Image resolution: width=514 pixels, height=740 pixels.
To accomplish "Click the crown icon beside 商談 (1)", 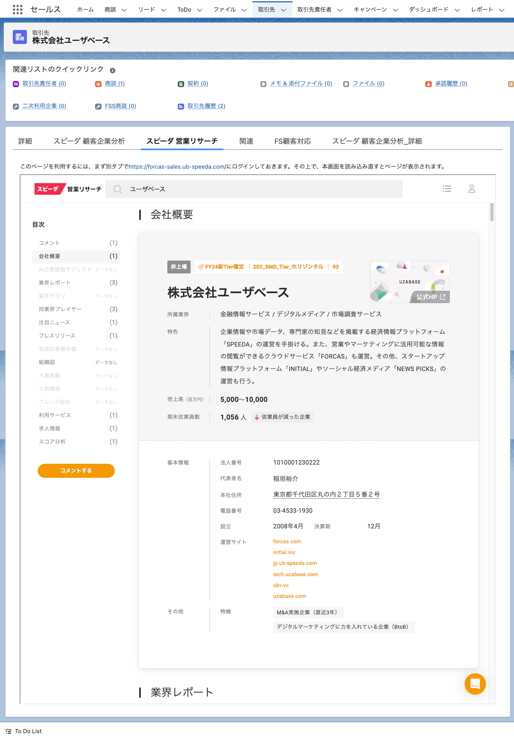I will coord(98,84).
